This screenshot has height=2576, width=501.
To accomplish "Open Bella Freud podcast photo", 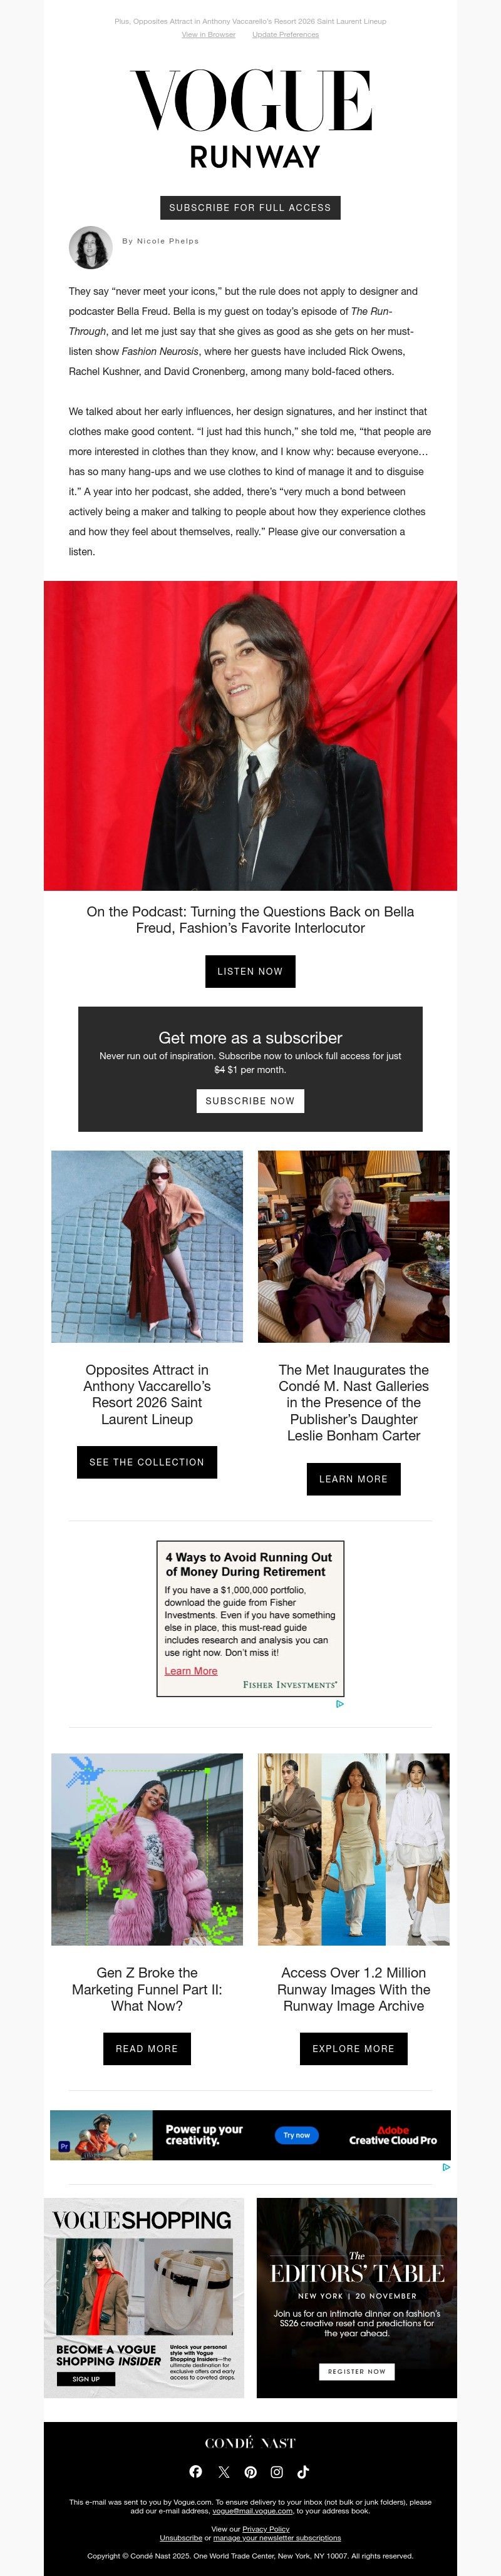I will (250, 735).
